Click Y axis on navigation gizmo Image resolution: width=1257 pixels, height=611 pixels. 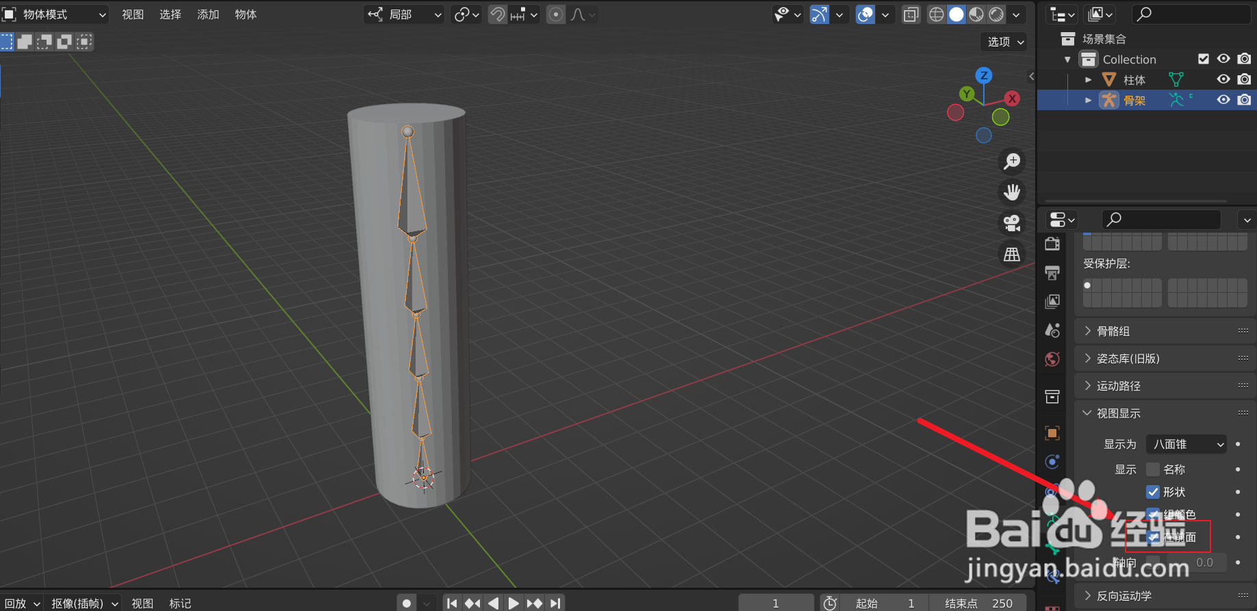967,94
